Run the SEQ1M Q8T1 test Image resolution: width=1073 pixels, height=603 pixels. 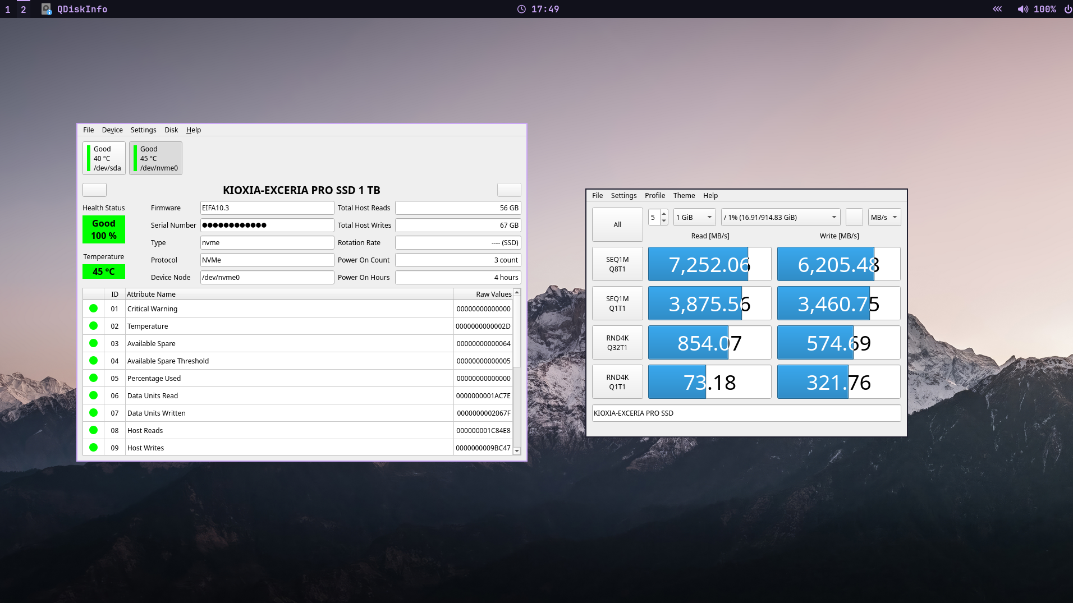pos(617,264)
